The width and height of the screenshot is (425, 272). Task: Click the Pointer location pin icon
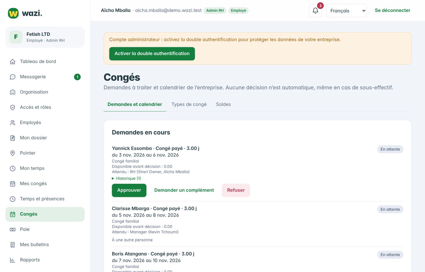(12, 153)
